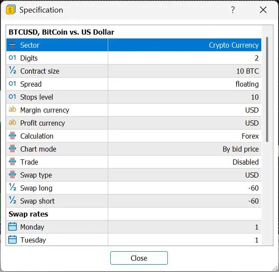Click the Swap type row icon
Image resolution: width=279 pixels, height=272 pixels.
[x=12, y=175]
